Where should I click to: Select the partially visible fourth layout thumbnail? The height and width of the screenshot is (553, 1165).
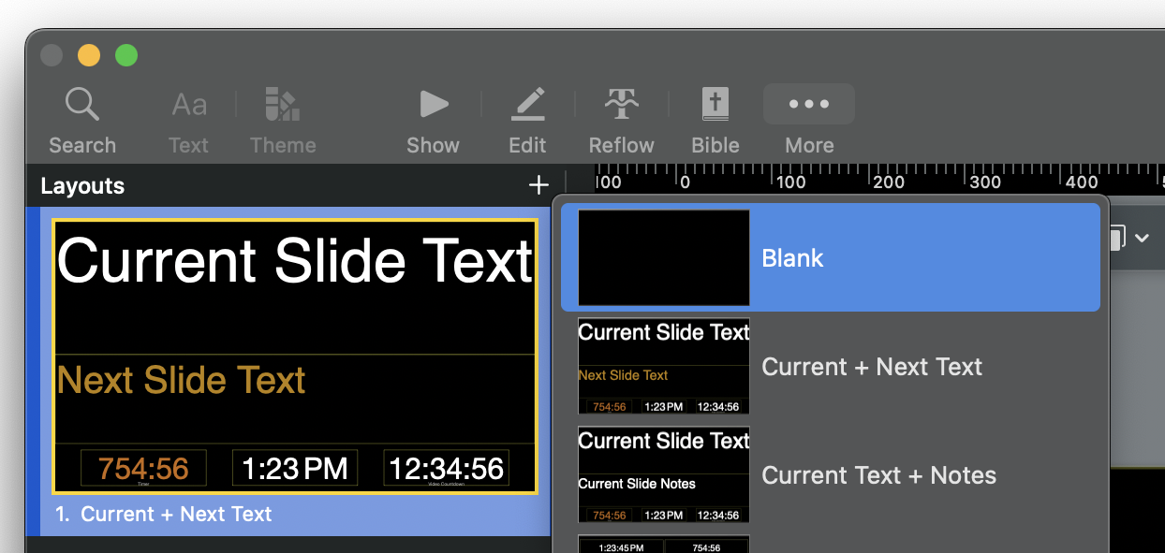pos(664,544)
